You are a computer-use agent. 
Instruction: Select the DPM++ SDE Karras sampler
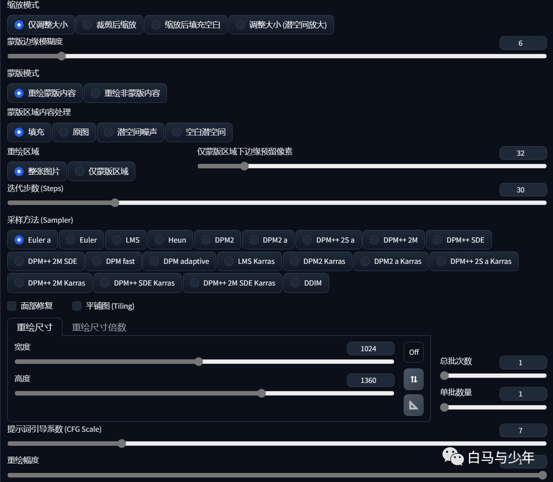tap(138, 283)
